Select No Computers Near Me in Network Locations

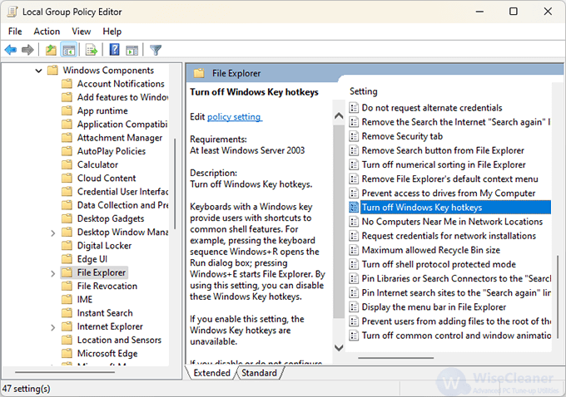[x=452, y=222]
